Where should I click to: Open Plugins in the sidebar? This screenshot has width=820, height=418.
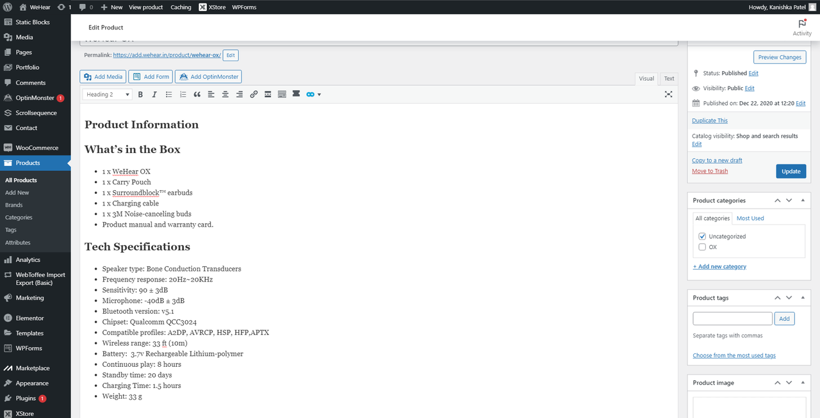(x=26, y=398)
